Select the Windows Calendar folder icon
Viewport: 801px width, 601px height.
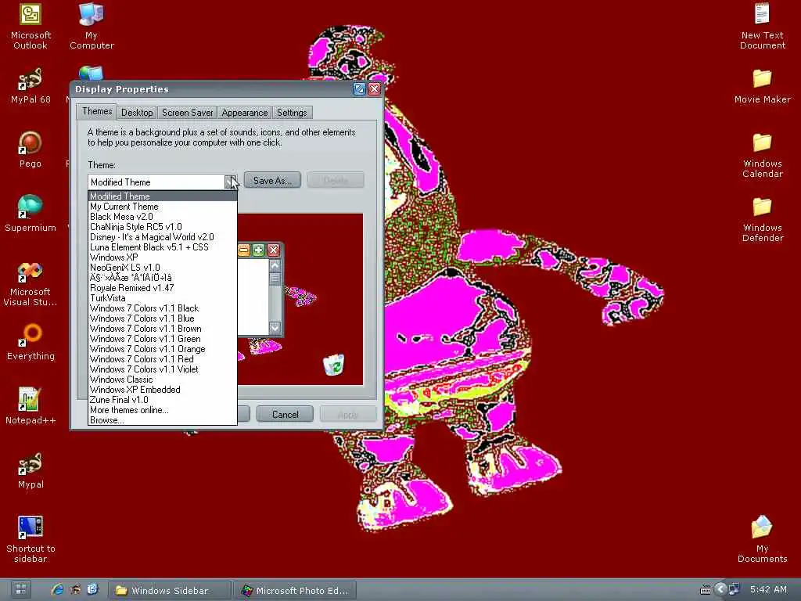click(x=762, y=156)
